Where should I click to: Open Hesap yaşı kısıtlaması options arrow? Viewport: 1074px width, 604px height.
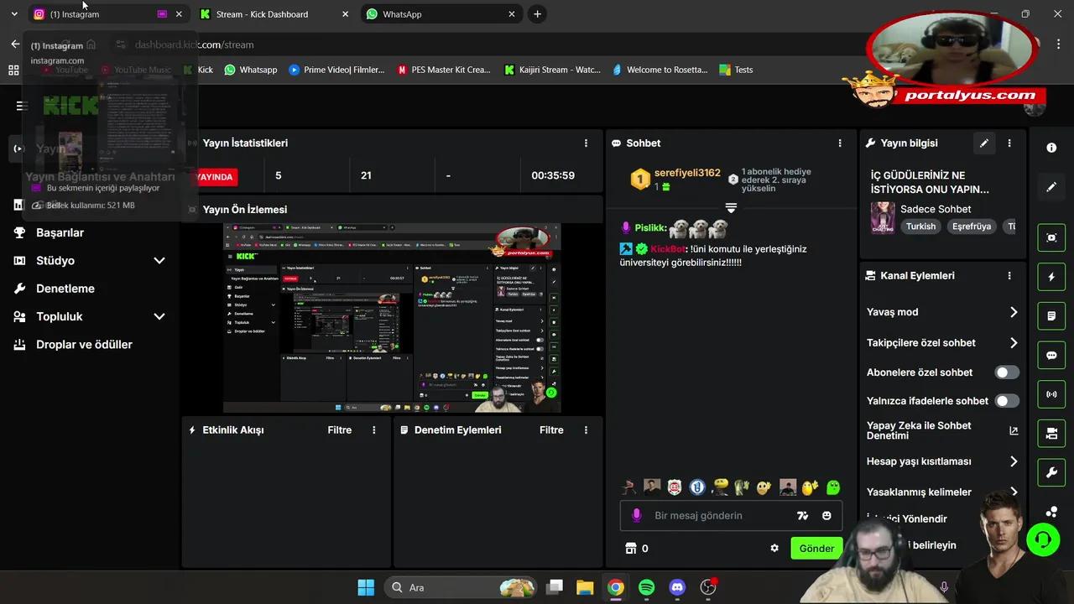[x=1014, y=461]
